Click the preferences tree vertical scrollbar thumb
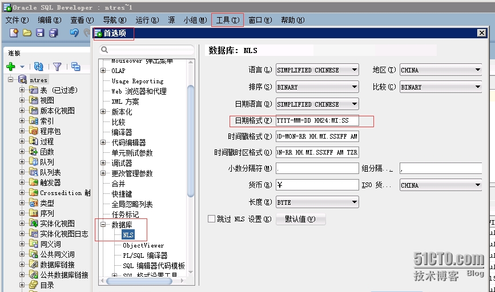This screenshot has height=292, width=495. [191, 141]
